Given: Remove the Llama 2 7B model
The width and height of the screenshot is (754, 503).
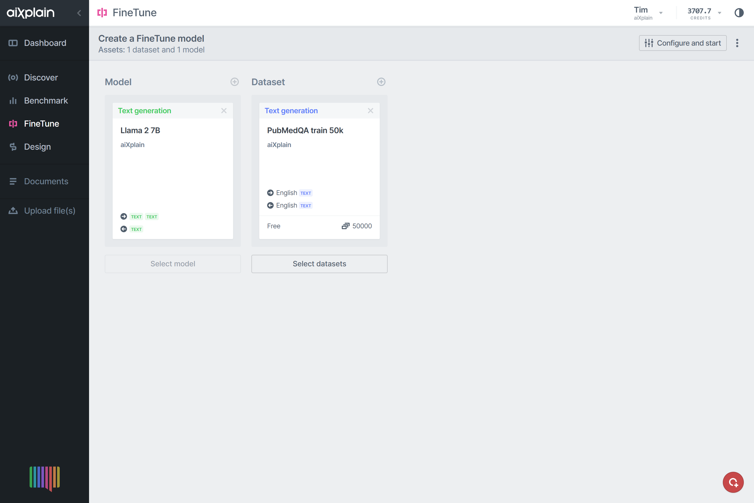Looking at the screenshot, I should 224,111.
